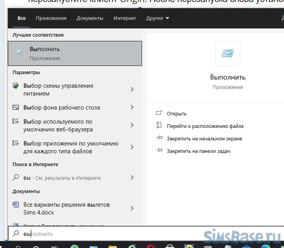The width and height of the screenshot is (284, 248).
Task: Expand the Выбор схемы управления питанием arrow
Action: (132, 89)
